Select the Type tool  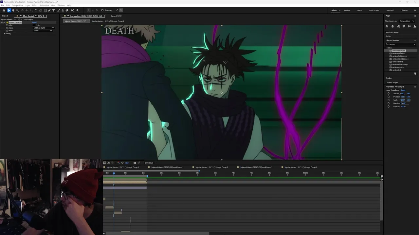54,10
